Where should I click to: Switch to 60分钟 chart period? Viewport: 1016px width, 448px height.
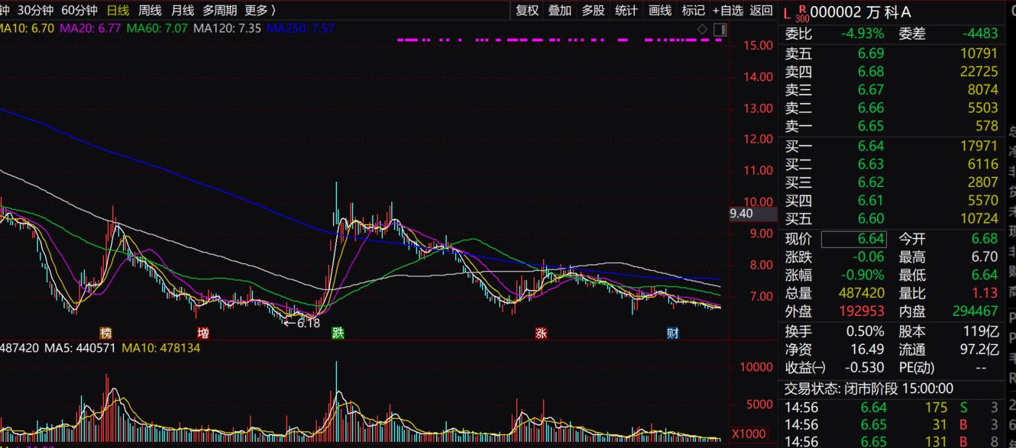click(79, 10)
